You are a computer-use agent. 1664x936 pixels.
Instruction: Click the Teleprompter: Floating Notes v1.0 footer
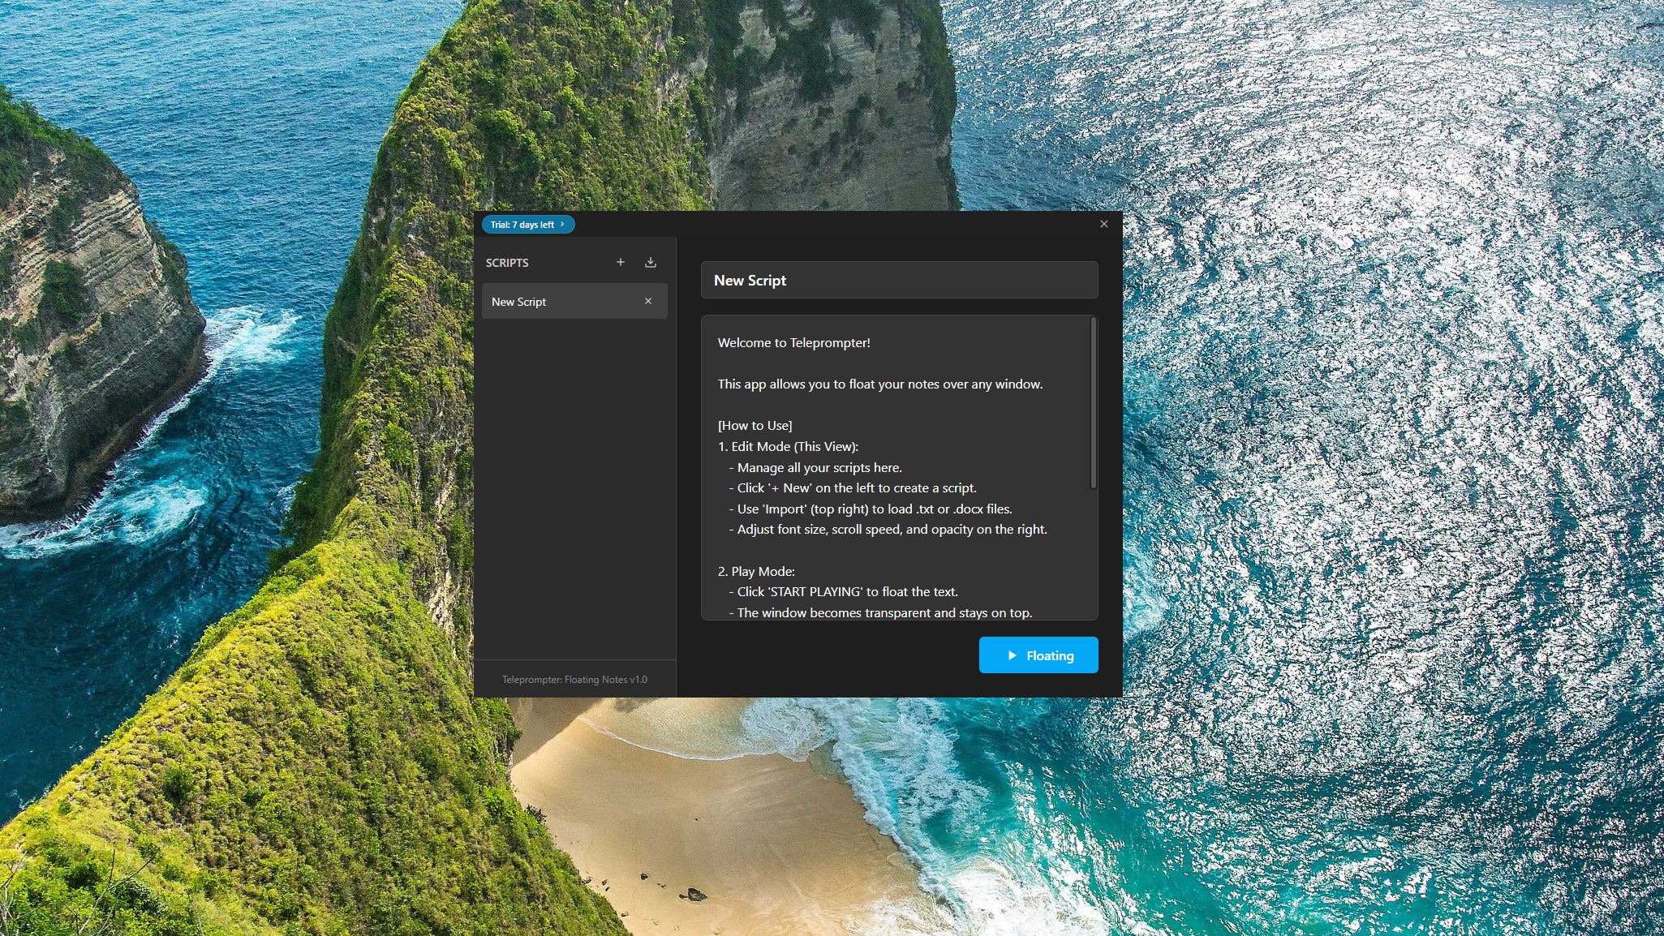click(x=574, y=680)
